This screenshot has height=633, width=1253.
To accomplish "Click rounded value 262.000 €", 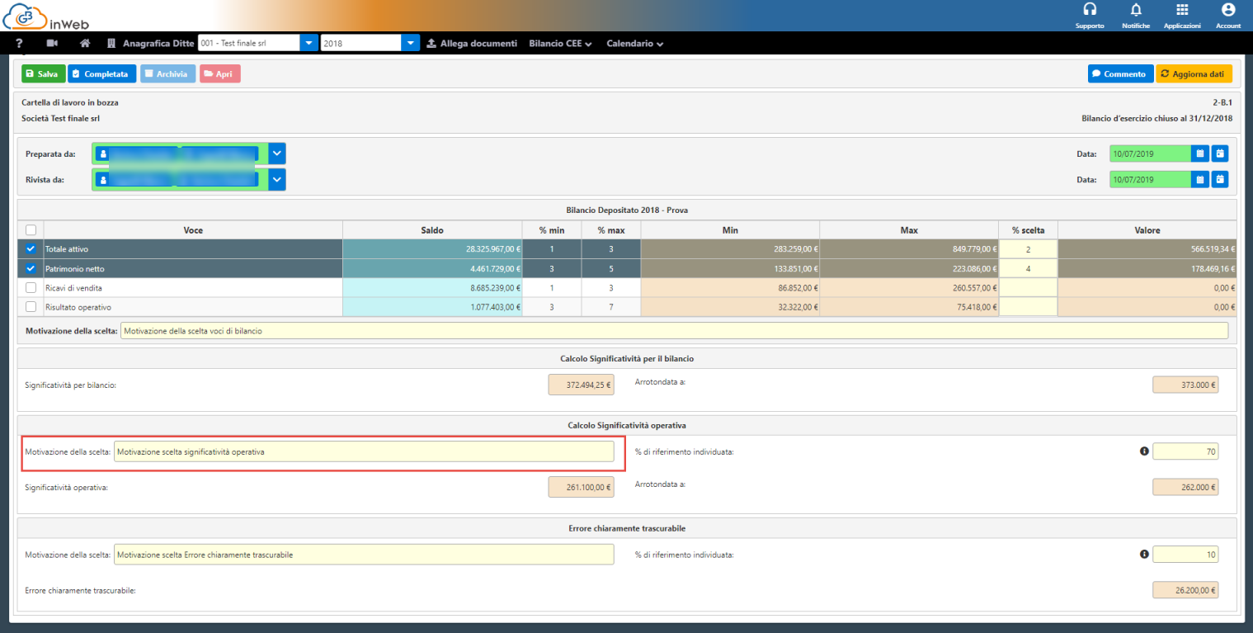I will (x=1185, y=487).
